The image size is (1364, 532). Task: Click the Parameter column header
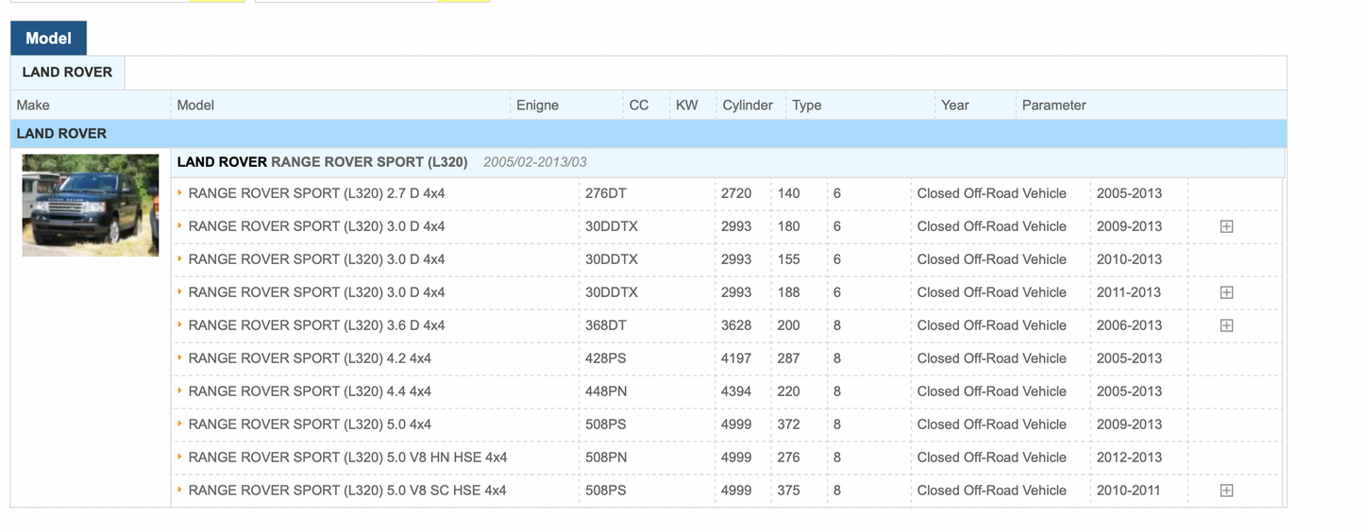[x=1053, y=106]
